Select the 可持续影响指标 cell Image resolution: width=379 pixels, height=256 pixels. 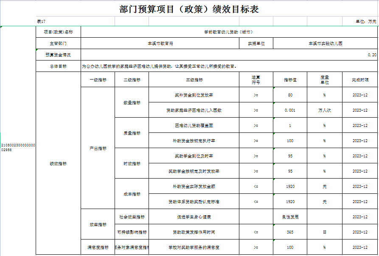point(132,232)
